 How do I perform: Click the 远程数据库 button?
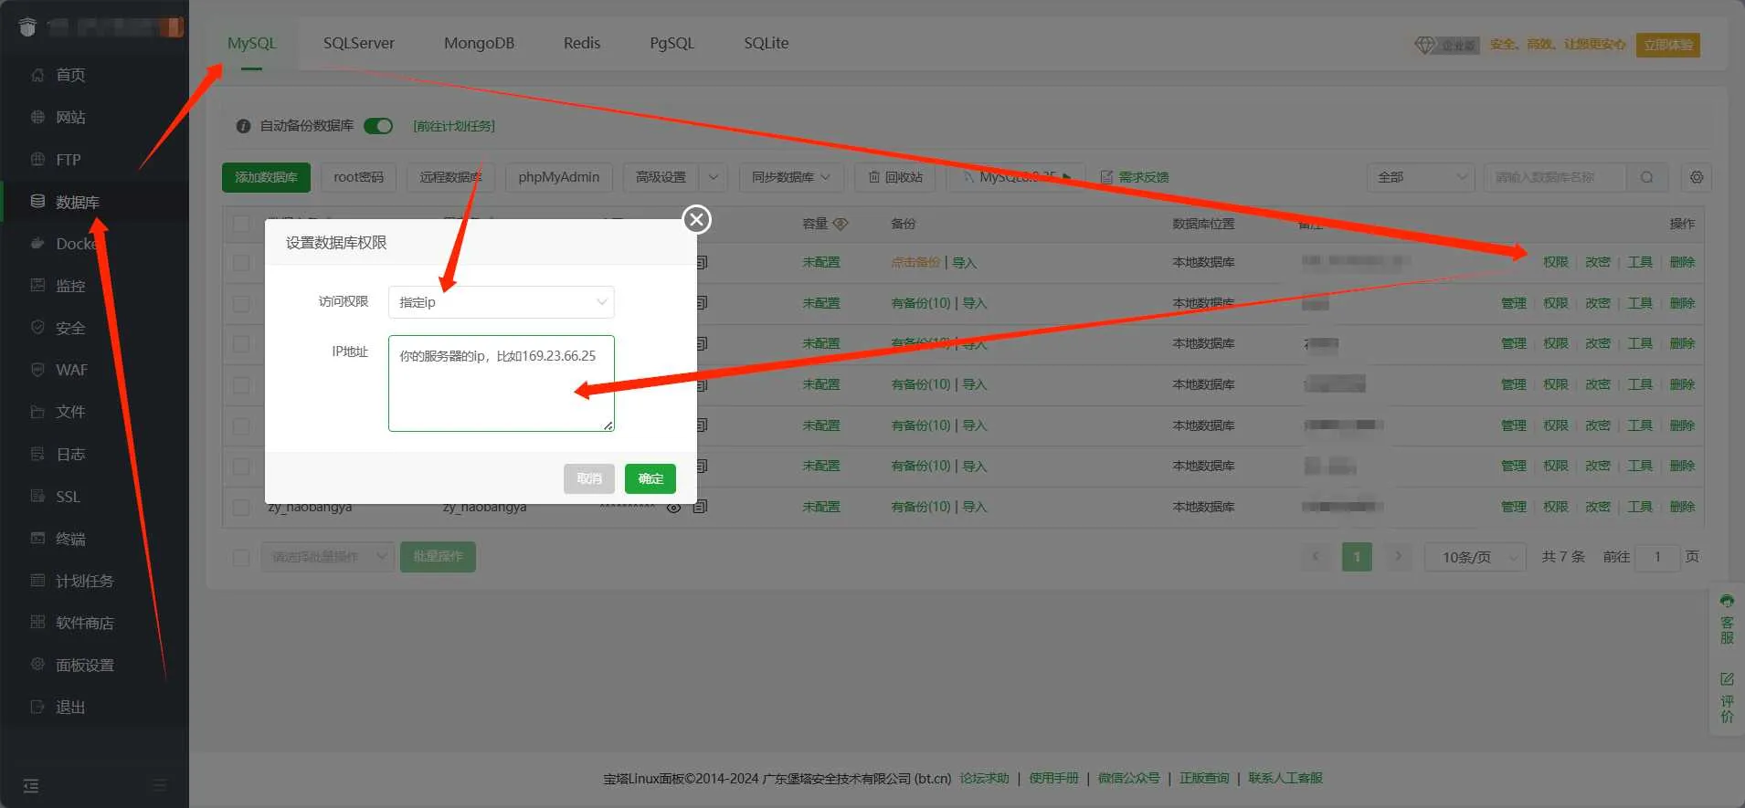click(x=450, y=177)
